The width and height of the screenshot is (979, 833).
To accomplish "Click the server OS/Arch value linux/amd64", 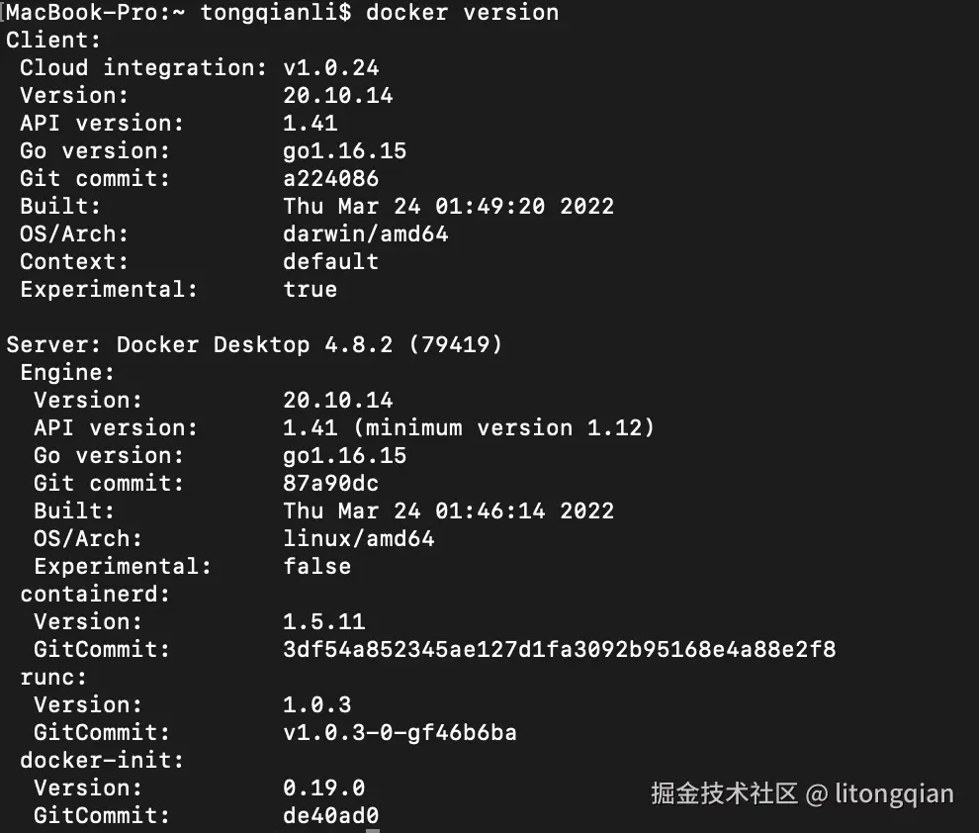I will [358, 539].
